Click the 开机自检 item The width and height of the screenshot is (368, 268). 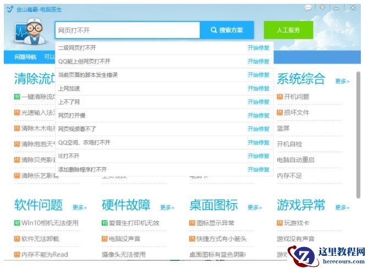289,144
